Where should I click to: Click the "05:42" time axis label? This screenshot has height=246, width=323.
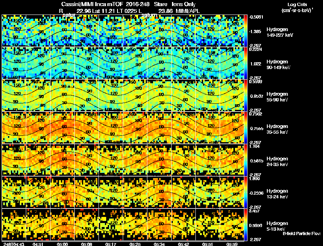183,244
